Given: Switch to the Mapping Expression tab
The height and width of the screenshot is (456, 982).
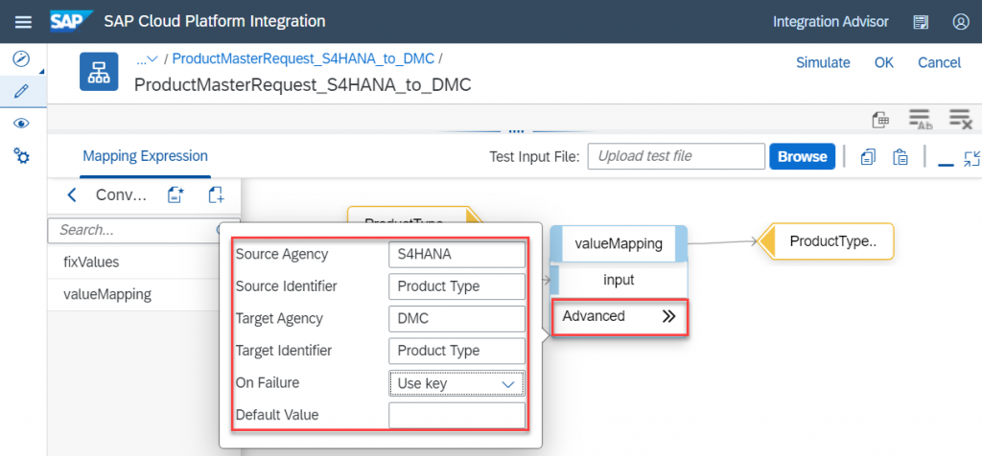Looking at the screenshot, I should (x=145, y=156).
